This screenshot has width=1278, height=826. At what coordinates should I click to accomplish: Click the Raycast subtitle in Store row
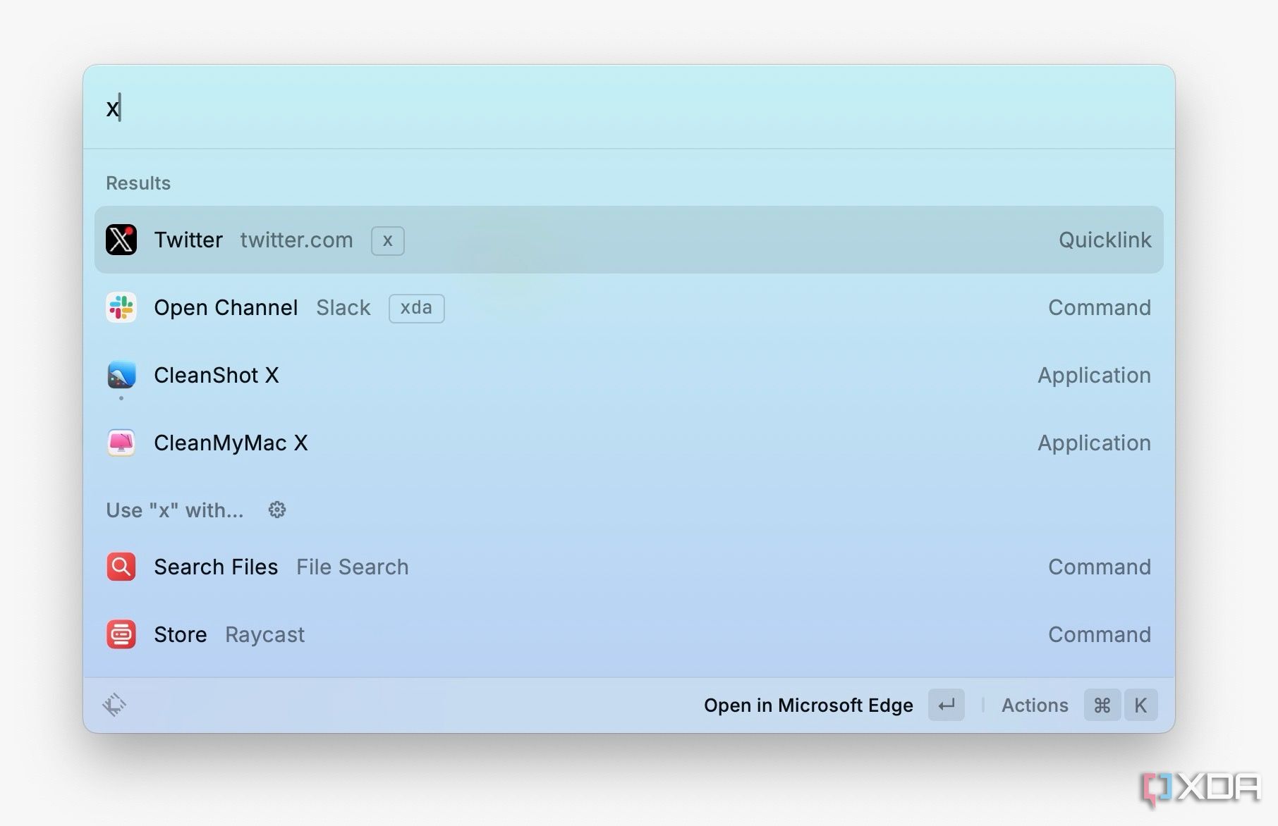point(264,634)
